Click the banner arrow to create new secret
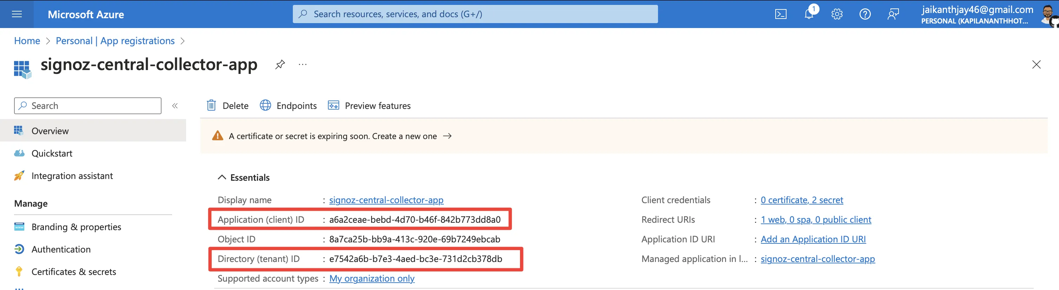The height and width of the screenshot is (290, 1059). pos(447,136)
